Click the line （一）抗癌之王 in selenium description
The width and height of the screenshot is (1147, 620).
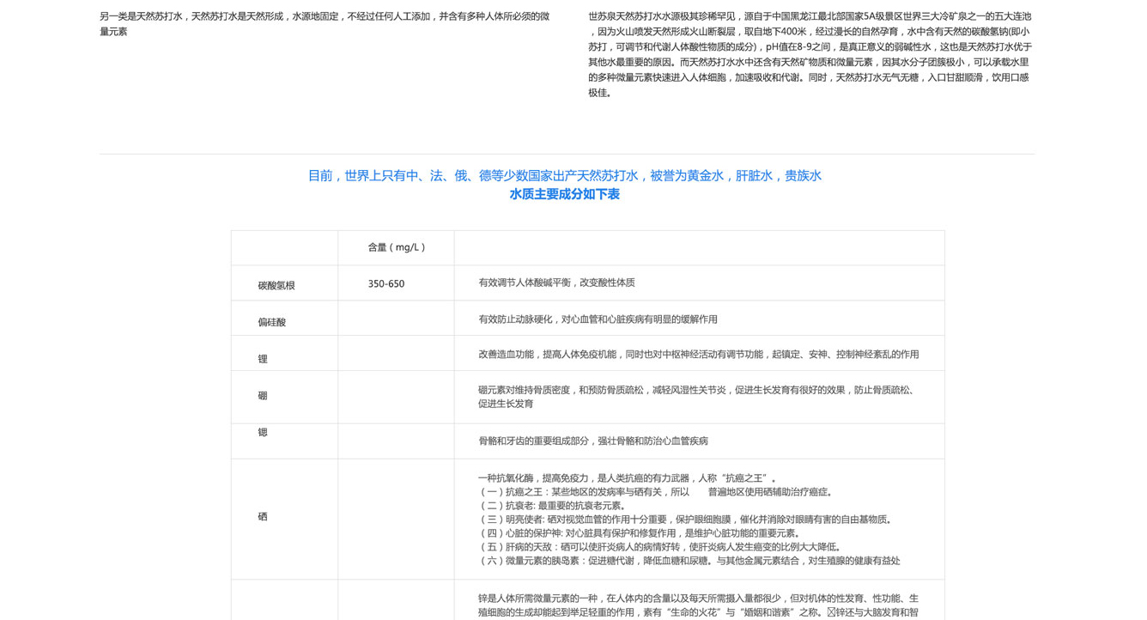(x=656, y=492)
